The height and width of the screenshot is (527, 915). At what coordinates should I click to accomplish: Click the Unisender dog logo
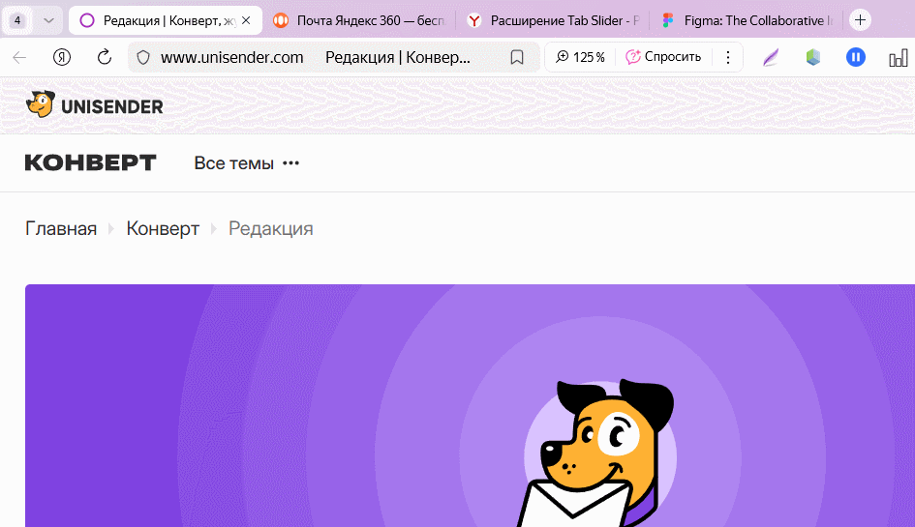[41, 104]
